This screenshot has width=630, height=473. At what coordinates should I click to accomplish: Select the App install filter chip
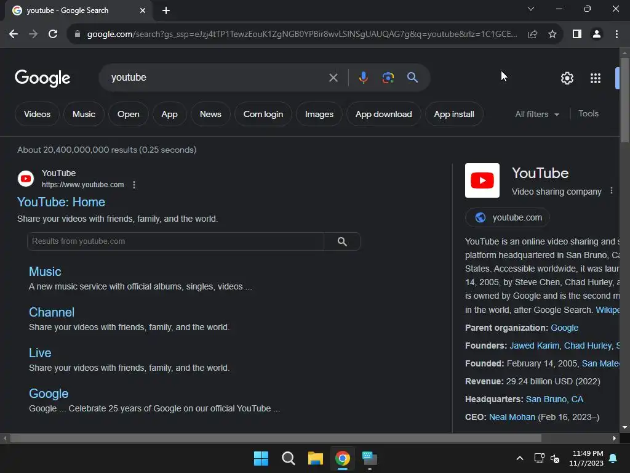(x=454, y=114)
